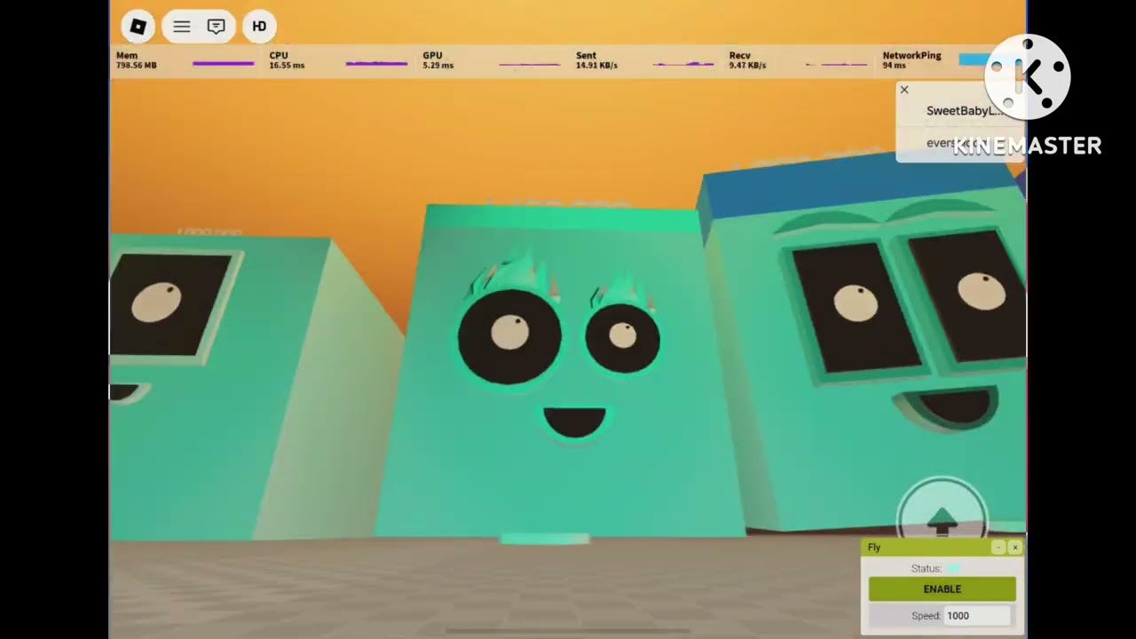The height and width of the screenshot is (639, 1136).
Task: Click the Fly panel title
Action: [874, 548]
